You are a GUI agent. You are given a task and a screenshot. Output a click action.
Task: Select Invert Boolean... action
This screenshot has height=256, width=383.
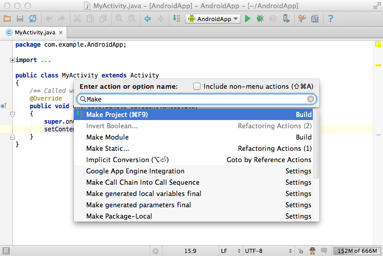coord(193,126)
